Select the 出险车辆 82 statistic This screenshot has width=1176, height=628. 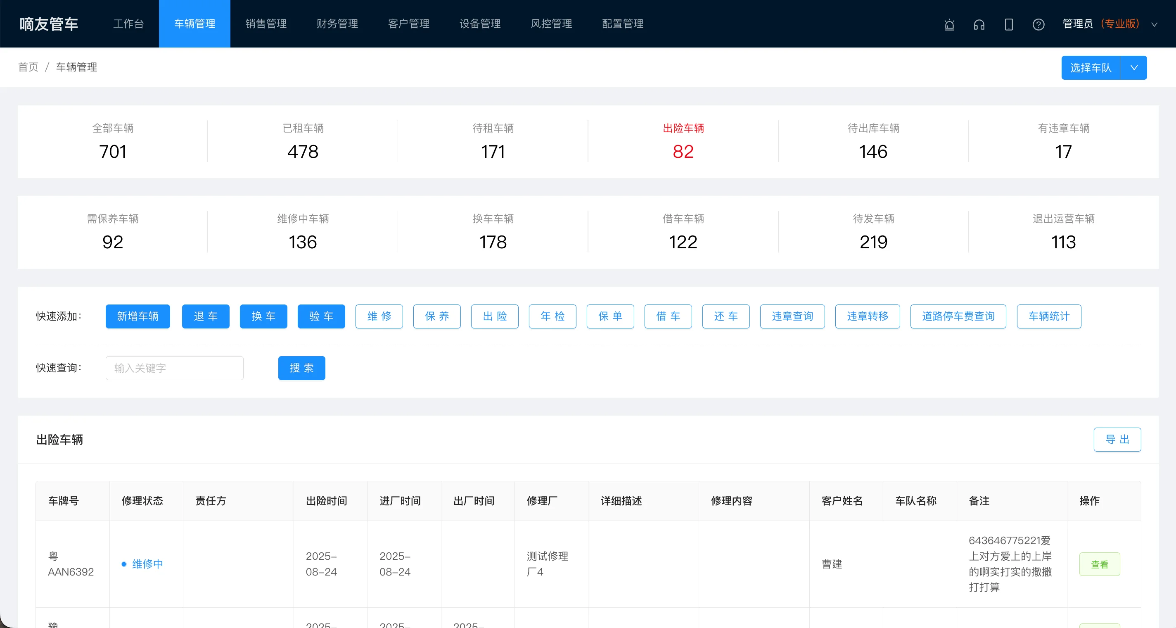[x=683, y=141]
